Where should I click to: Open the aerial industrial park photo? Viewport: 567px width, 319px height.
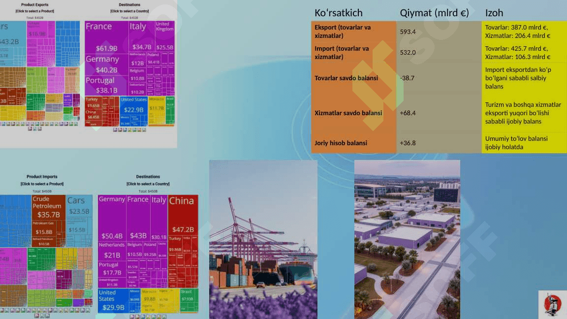(407, 239)
